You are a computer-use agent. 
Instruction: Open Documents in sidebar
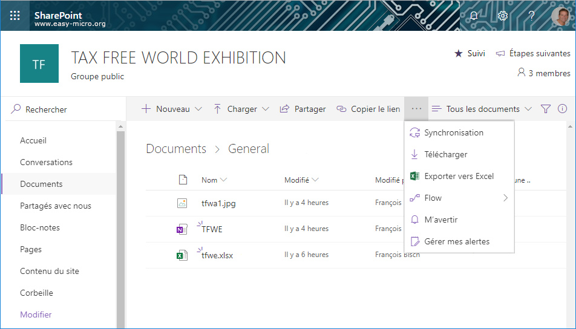41,184
